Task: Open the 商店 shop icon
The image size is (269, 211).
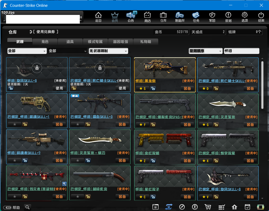Action: [147, 17]
